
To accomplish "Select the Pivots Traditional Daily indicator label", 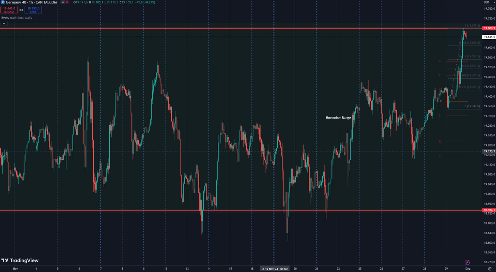I will click(16, 18).
